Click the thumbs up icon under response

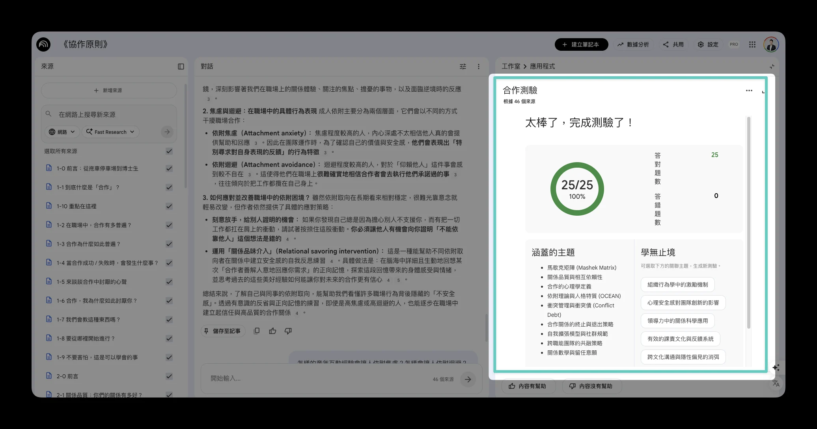(272, 331)
